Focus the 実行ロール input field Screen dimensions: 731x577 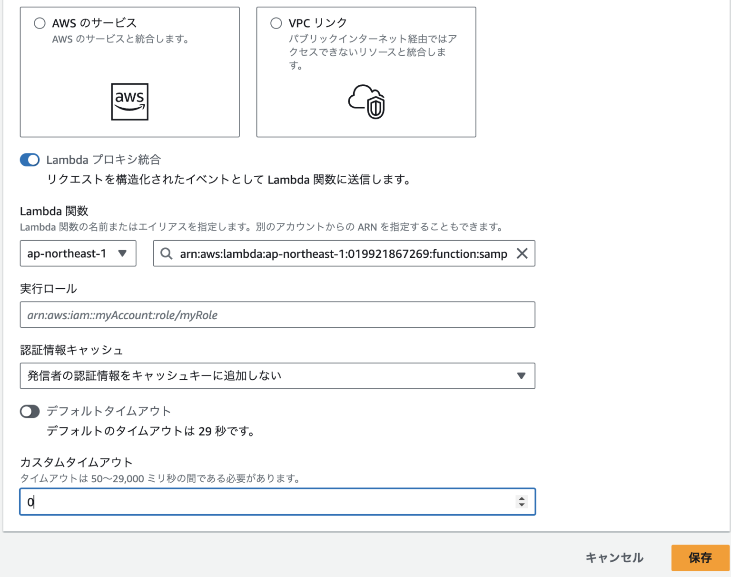click(x=277, y=315)
